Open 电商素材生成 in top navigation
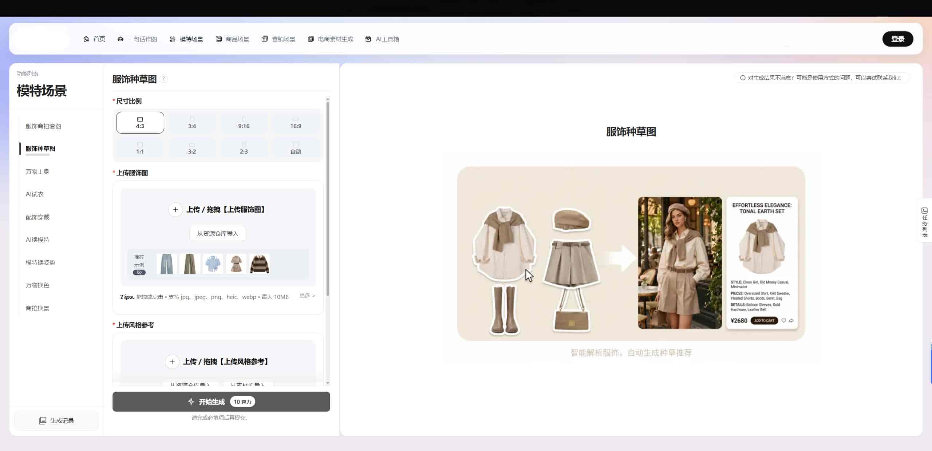 pos(331,39)
